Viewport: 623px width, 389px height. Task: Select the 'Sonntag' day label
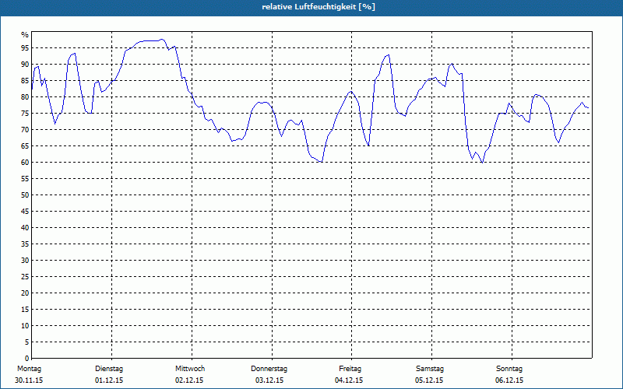[509, 369]
